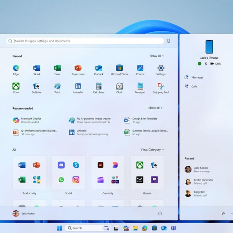Open Copilot from the taskbar

tap(126, 228)
